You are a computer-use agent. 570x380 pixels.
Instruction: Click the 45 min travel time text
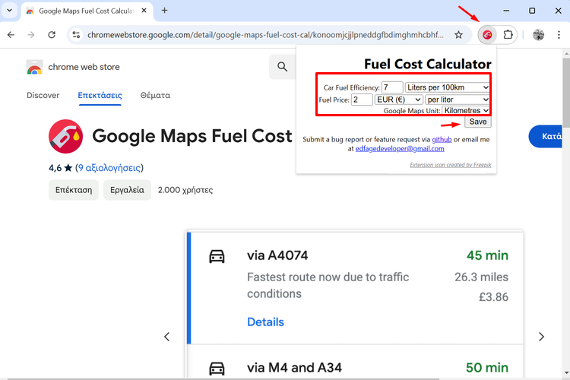click(x=487, y=255)
